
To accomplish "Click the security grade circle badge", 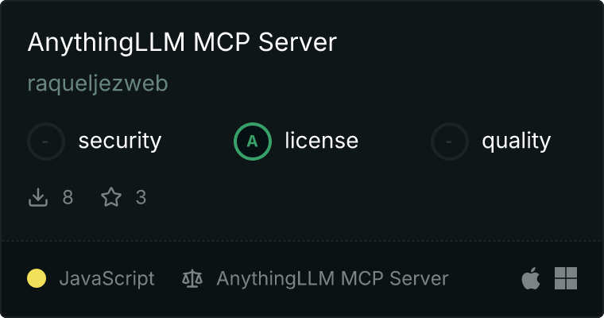I will [x=46, y=142].
